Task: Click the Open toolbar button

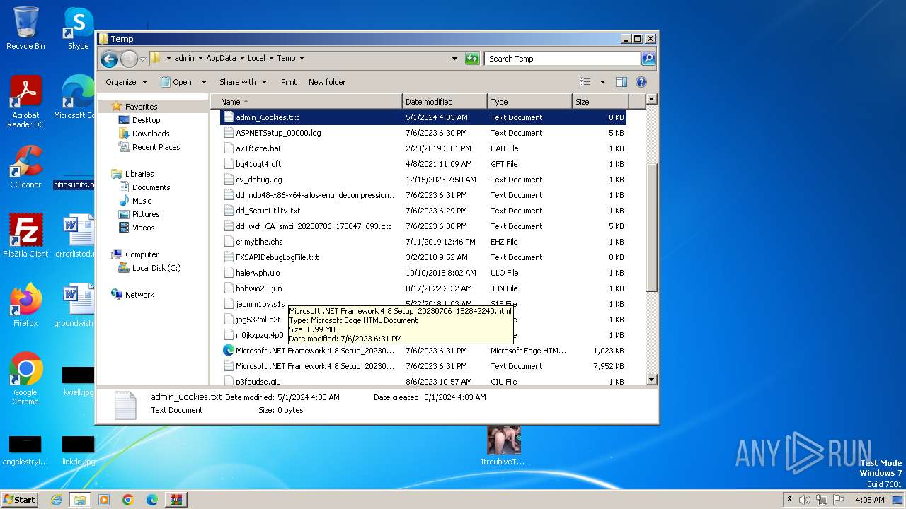Action: [x=176, y=82]
